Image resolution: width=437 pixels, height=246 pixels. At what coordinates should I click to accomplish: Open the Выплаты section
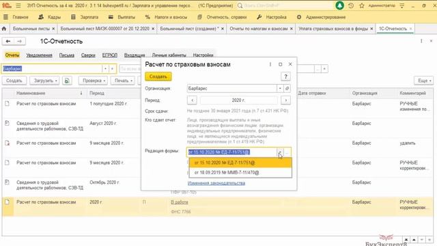point(122,17)
